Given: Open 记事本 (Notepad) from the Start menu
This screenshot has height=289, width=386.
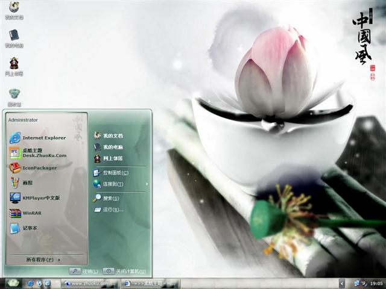Looking at the screenshot, I should pyautogui.click(x=30, y=228).
